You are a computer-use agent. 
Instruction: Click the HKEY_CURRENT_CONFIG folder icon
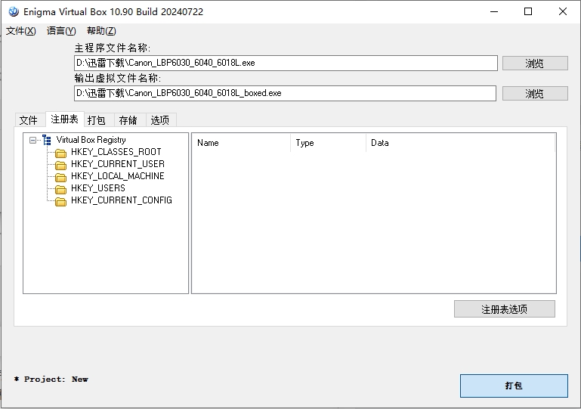click(x=61, y=201)
